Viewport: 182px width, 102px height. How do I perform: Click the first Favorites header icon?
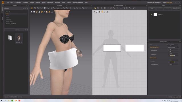(x=23, y=8)
